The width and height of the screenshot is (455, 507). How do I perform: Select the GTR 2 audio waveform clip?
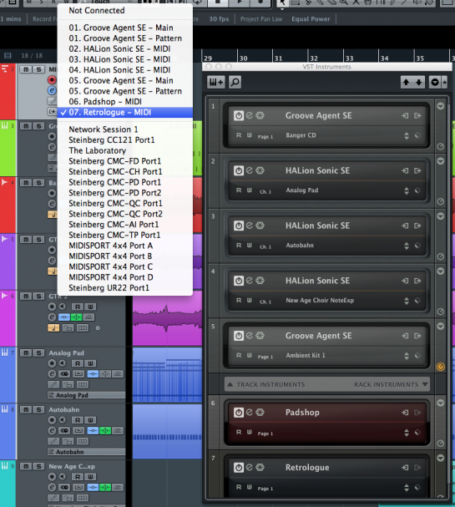coord(168,318)
